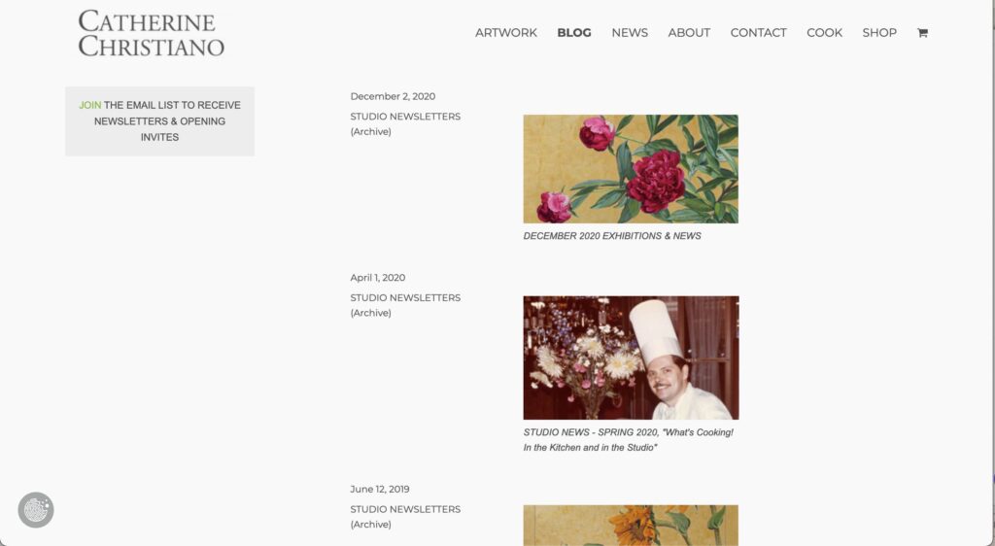Image resolution: width=995 pixels, height=546 pixels.
Task: Click the green JOIN email list link
Action: click(90, 105)
